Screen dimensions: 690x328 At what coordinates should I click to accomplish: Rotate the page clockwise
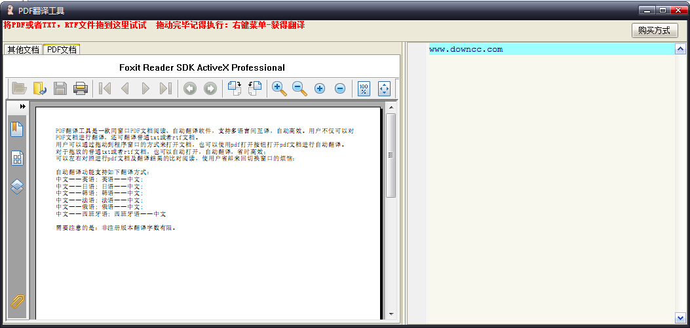point(235,88)
